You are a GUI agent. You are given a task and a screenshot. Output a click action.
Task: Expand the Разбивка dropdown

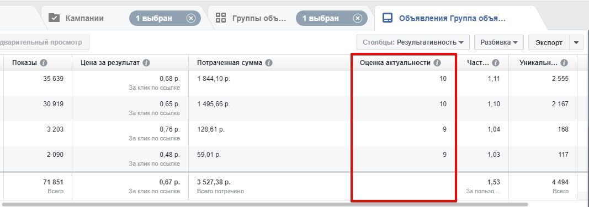499,43
